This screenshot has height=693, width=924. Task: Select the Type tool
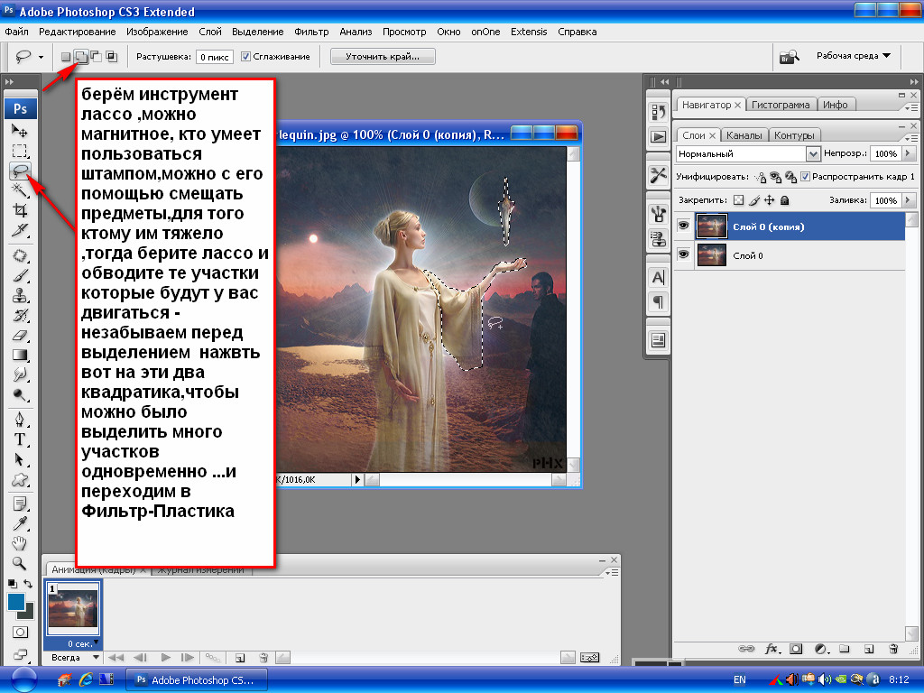pyautogui.click(x=20, y=439)
